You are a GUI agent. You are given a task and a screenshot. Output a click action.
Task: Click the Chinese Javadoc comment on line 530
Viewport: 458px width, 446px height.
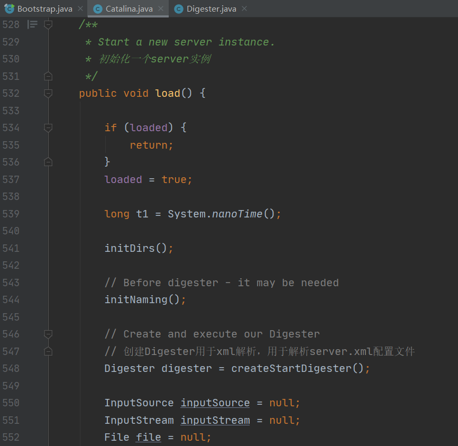tap(154, 59)
